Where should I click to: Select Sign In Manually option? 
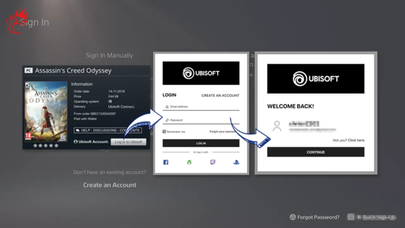[x=109, y=55]
